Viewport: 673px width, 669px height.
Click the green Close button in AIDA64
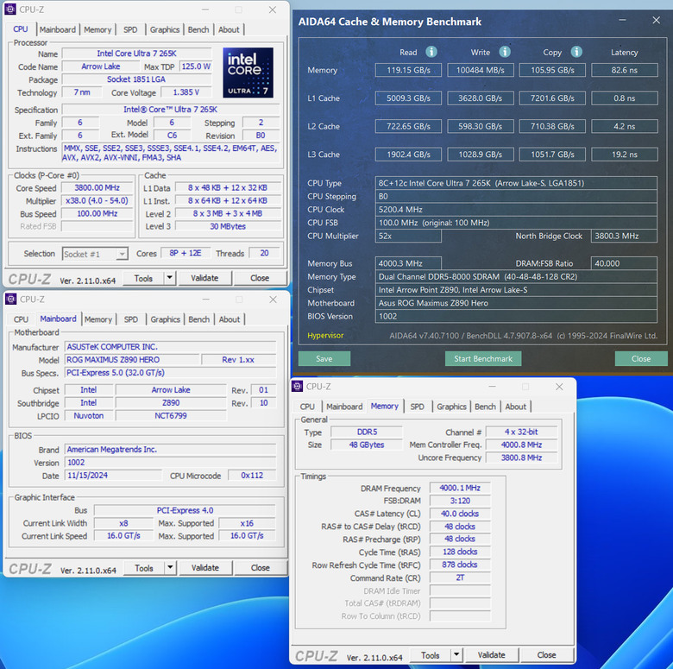coord(641,358)
